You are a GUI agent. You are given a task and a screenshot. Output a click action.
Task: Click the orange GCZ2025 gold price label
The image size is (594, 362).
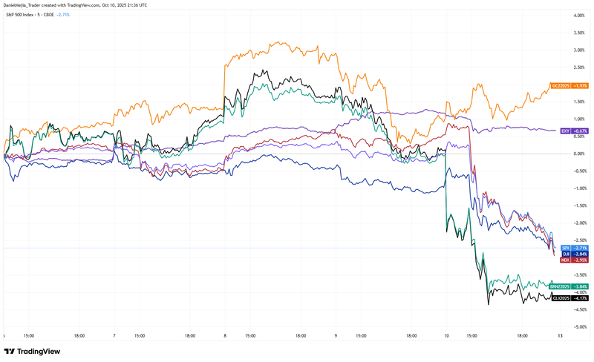(x=558, y=86)
